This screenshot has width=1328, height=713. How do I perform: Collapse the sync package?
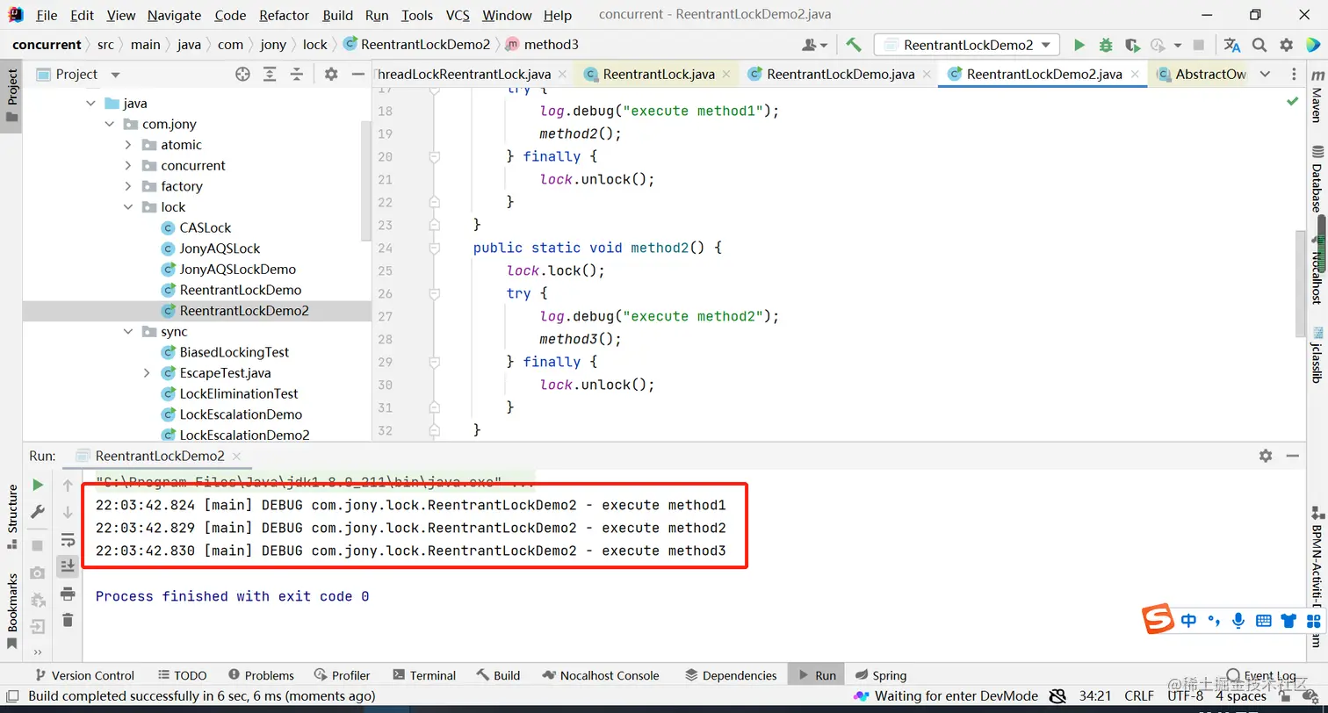point(128,332)
